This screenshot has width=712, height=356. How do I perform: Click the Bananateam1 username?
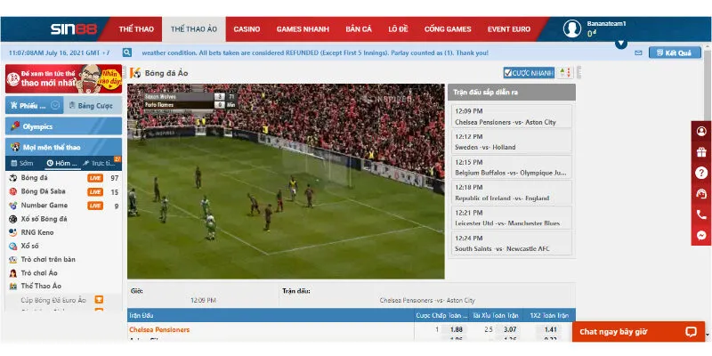[606, 24]
